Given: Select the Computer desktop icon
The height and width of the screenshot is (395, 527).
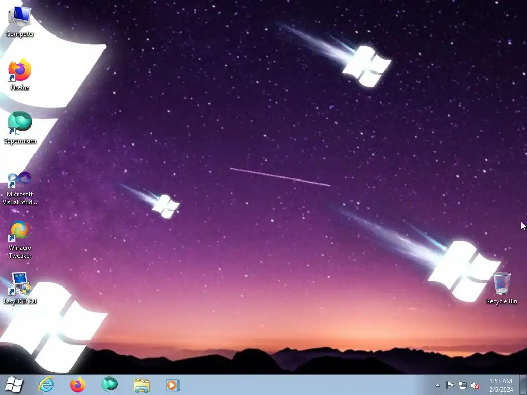Looking at the screenshot, I should click(x=20, y=21).
